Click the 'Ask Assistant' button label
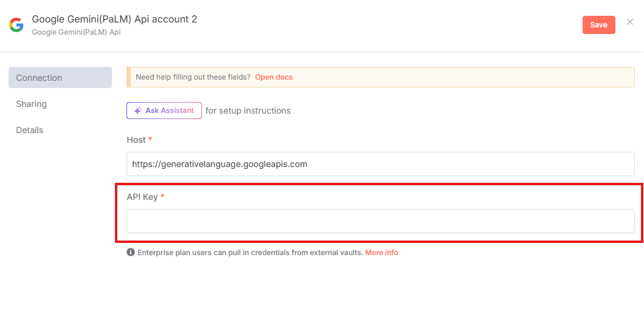644x314 pixels. 169,111
